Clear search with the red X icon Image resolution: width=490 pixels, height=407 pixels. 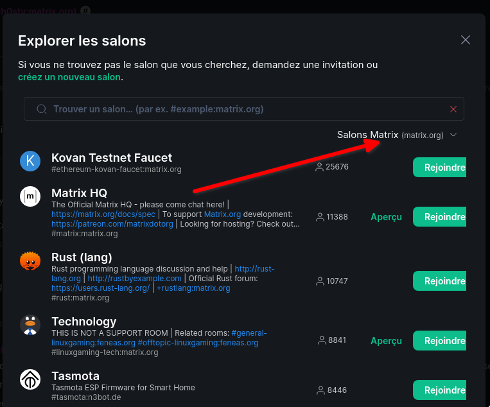pos(453,109)
